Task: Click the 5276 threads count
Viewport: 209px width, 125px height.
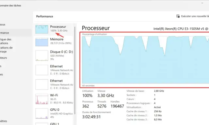Action: (102, 106)
